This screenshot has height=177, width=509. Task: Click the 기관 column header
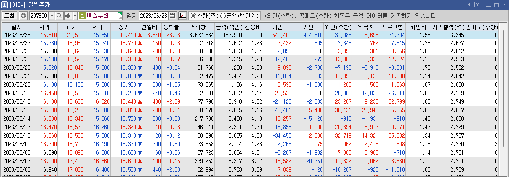308,27
